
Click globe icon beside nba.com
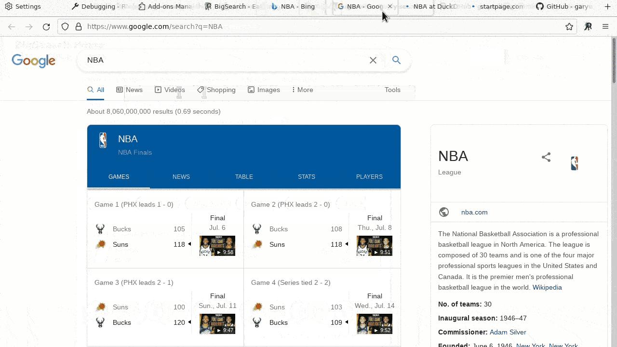pos(444,212)
